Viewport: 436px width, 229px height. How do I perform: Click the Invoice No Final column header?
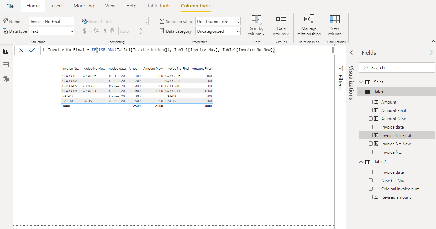[x=177, y=69]
